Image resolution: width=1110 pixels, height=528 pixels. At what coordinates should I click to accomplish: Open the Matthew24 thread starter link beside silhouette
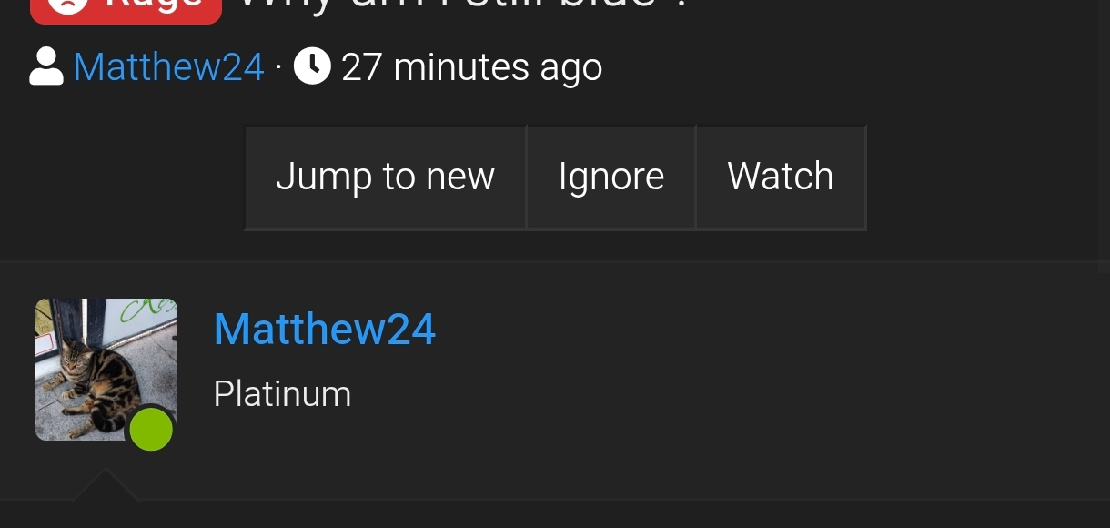tap(168, 67)
